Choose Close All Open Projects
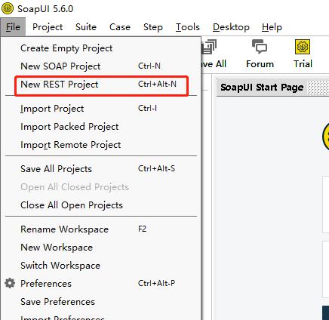 tap(101, 205)
